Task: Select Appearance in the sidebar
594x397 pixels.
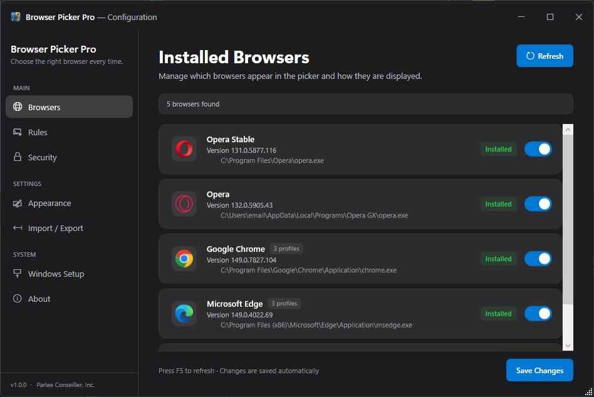Action: click(70, 204)
